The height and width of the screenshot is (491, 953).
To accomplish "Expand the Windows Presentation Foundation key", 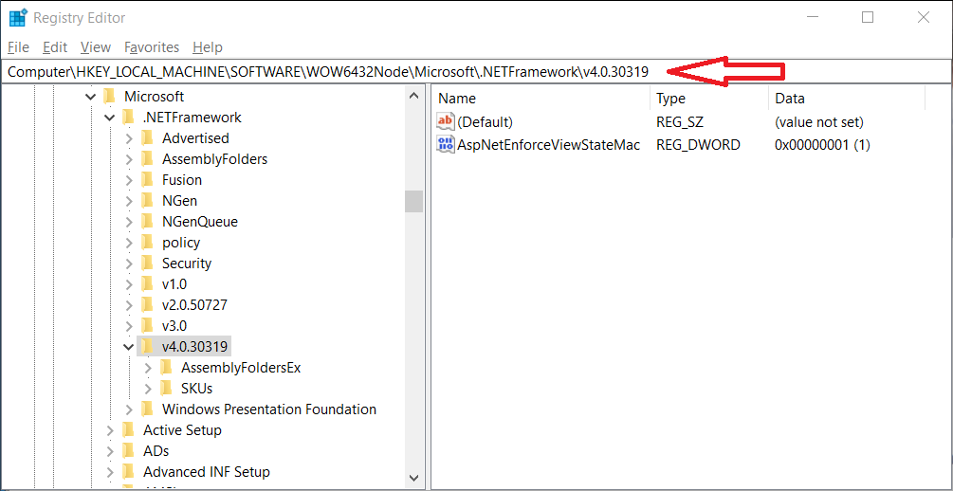I will click(129, 409).
